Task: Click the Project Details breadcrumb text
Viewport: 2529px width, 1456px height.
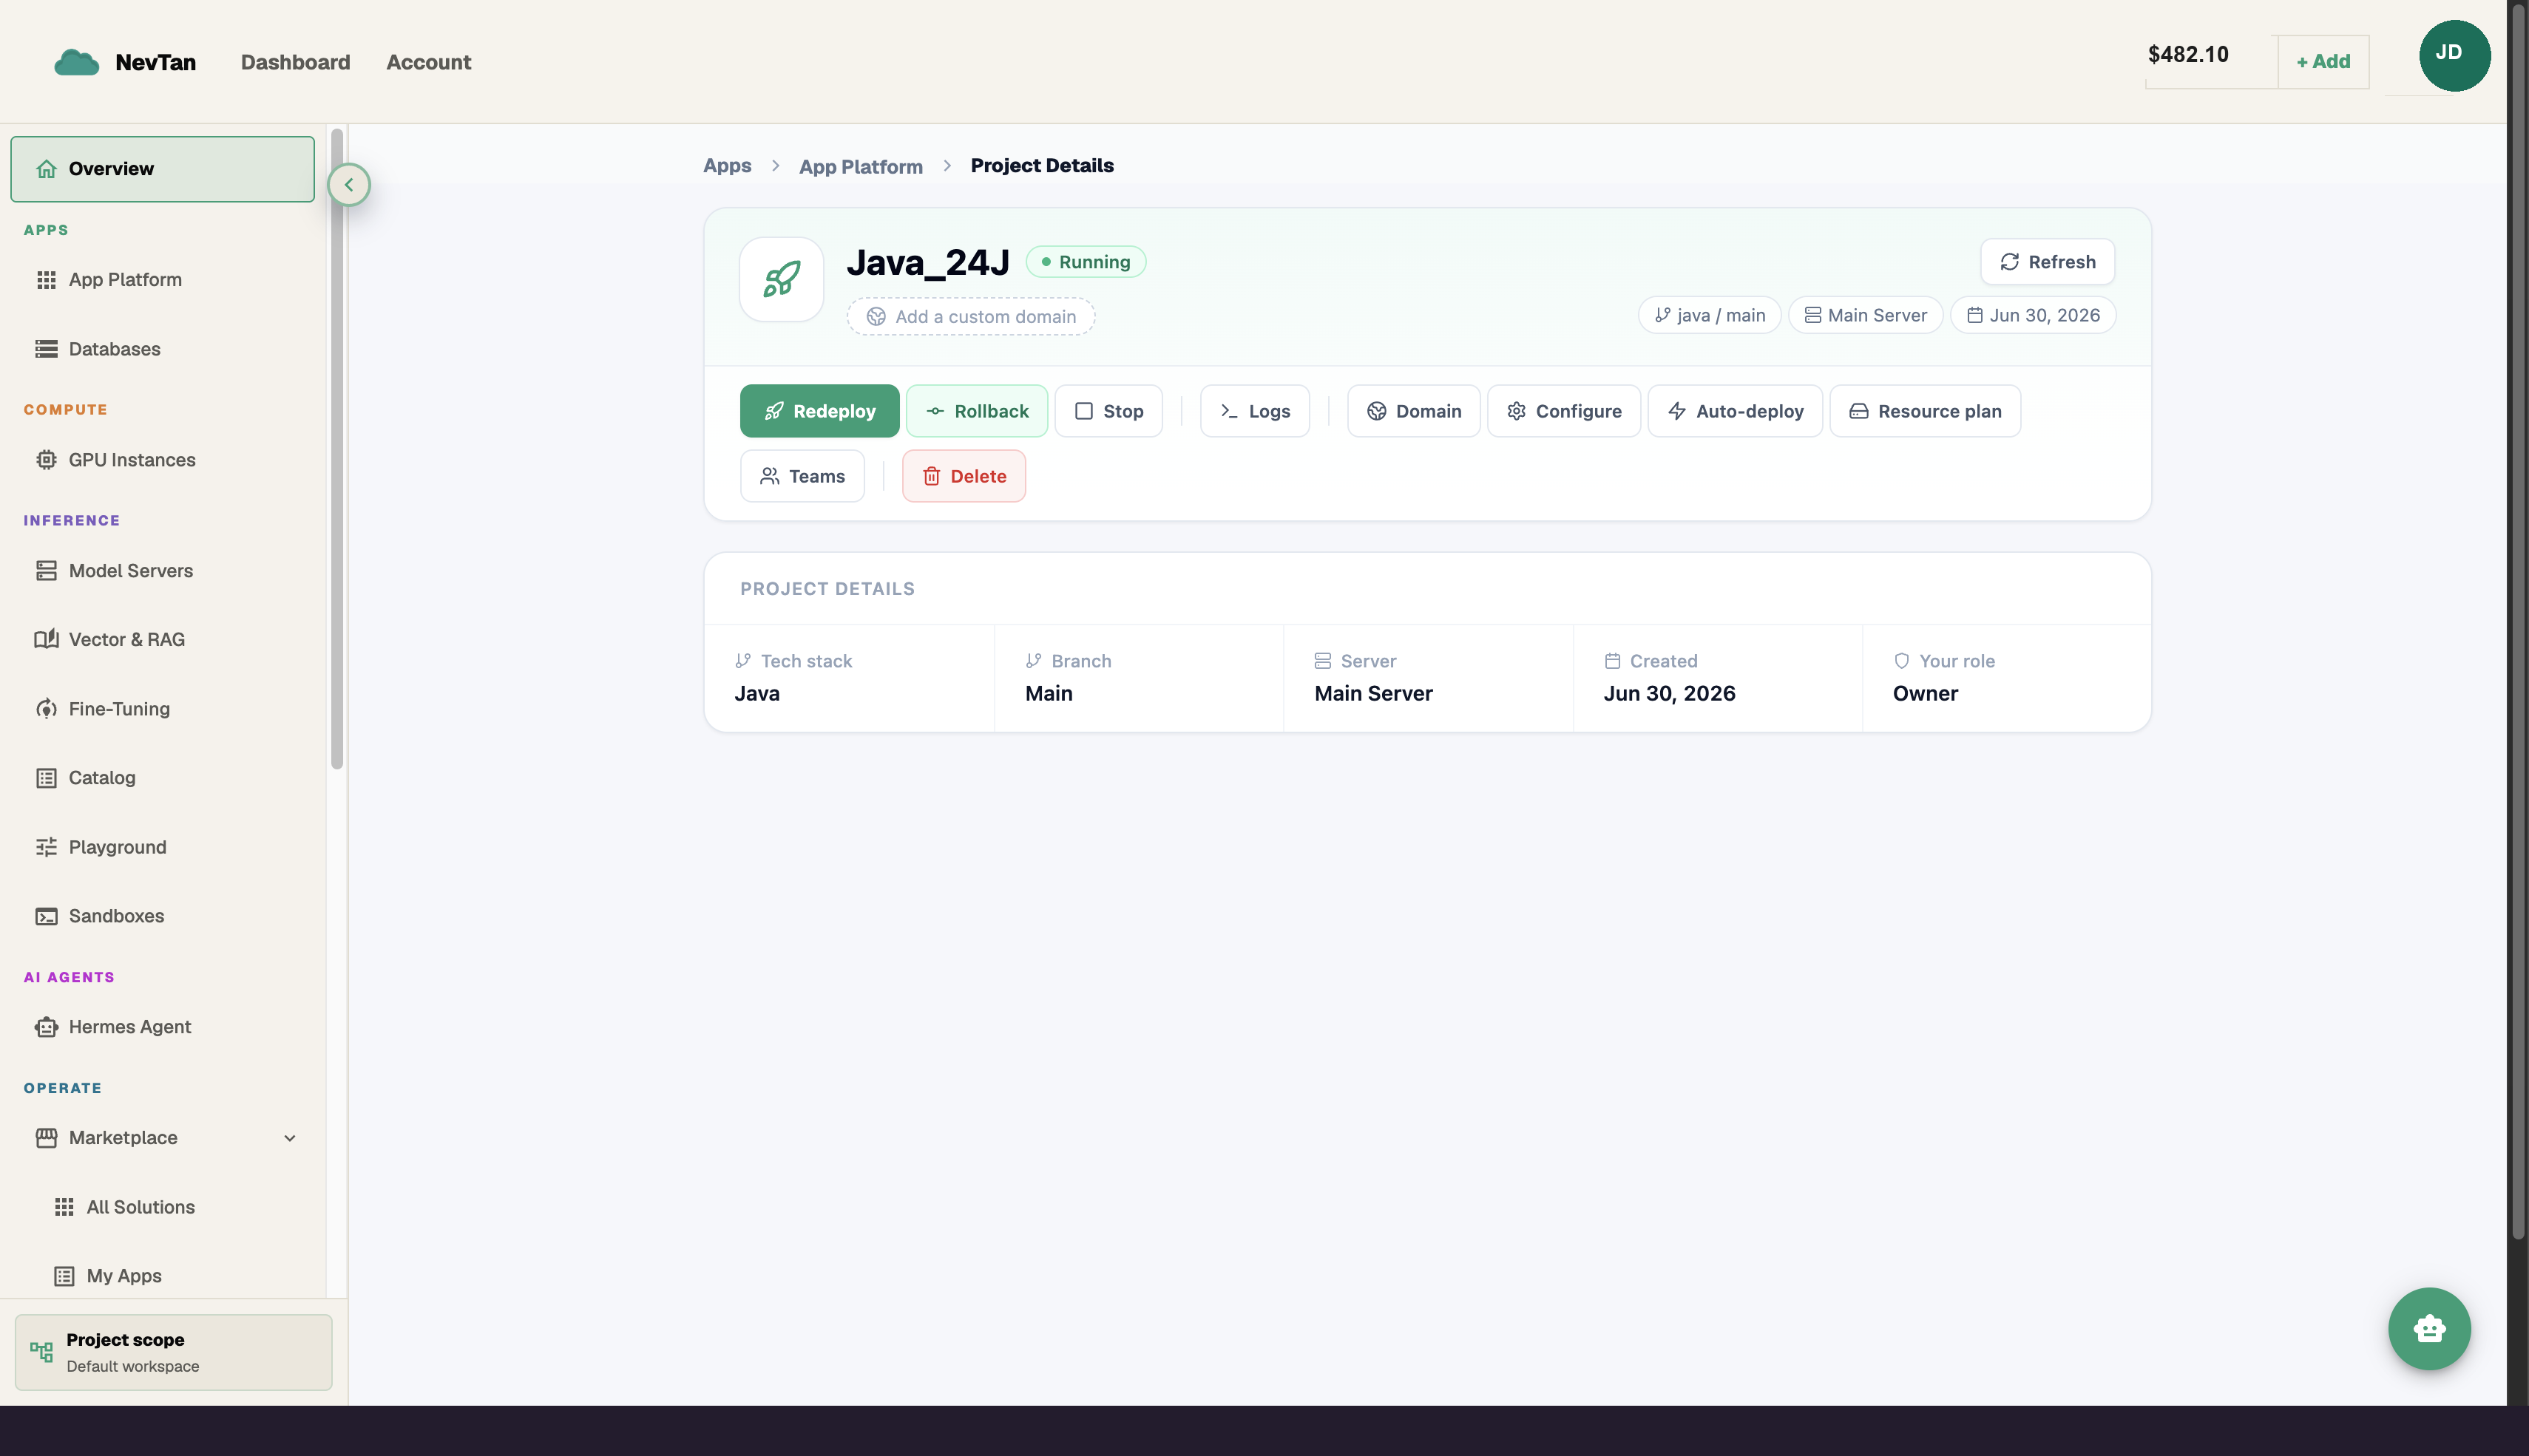Action: (x=1041, y=165)
